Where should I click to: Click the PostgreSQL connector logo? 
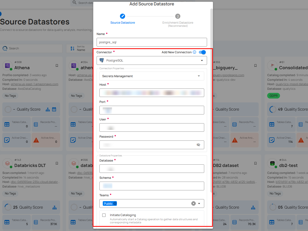[102, 60]
